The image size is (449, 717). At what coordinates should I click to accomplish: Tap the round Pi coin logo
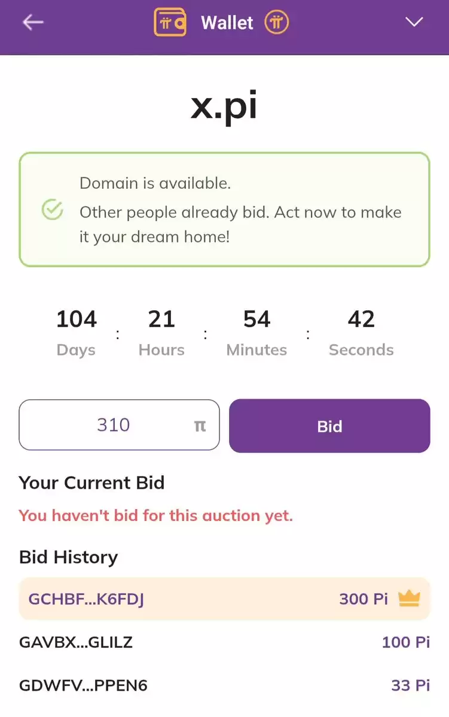(277, 23)
